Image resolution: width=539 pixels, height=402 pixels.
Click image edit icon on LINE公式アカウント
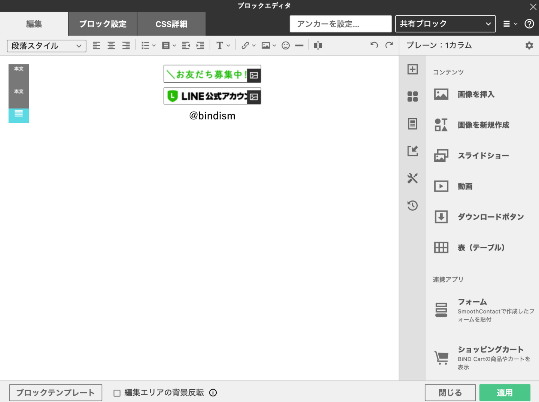tap(254, 97)
